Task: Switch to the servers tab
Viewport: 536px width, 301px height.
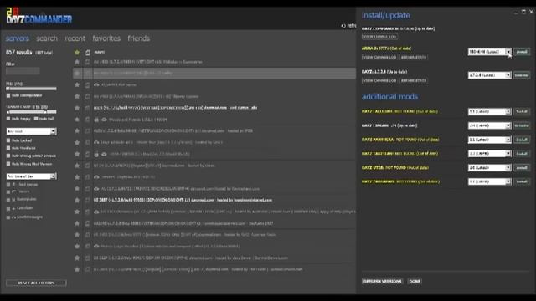Action: click(x=17, y=38)
